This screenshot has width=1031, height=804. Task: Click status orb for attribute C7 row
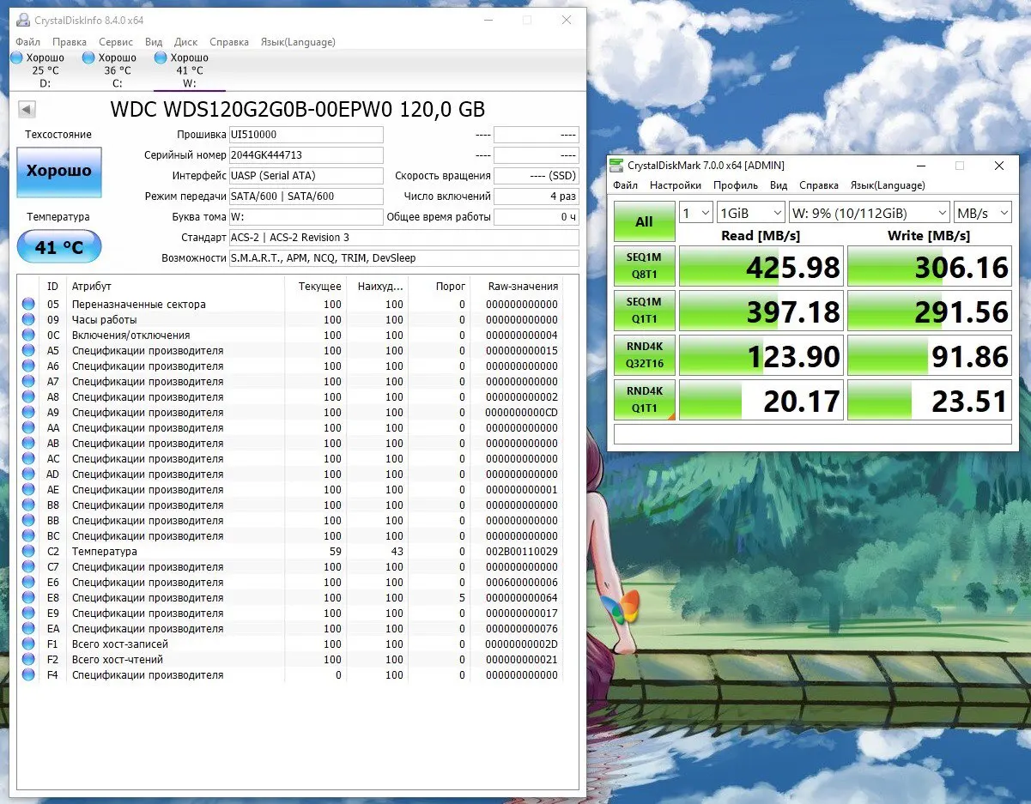28,567
